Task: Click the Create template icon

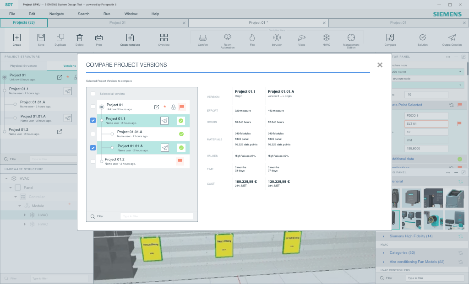Action: [130, 38]
